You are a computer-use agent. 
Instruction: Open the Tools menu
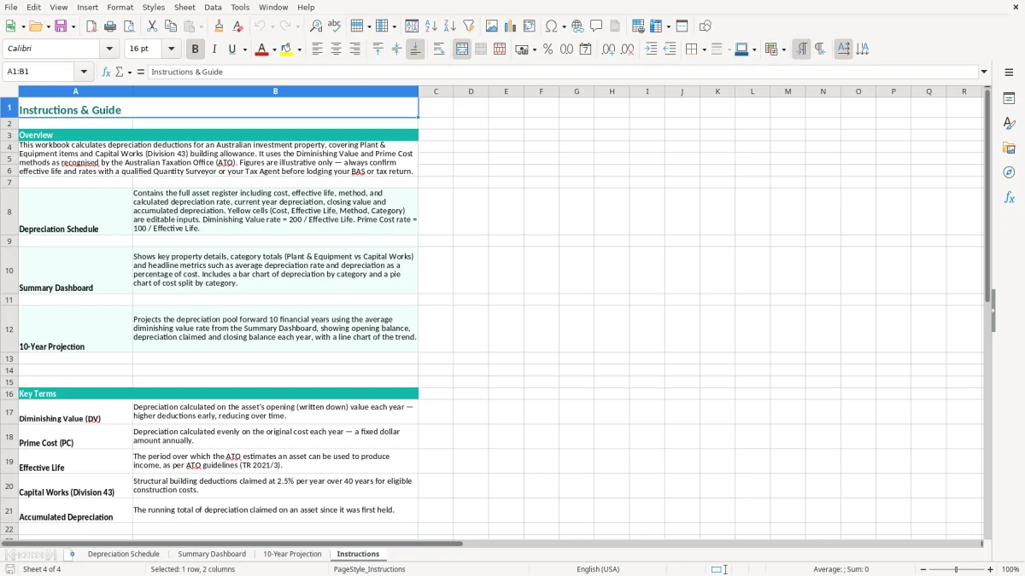point(240,7)
